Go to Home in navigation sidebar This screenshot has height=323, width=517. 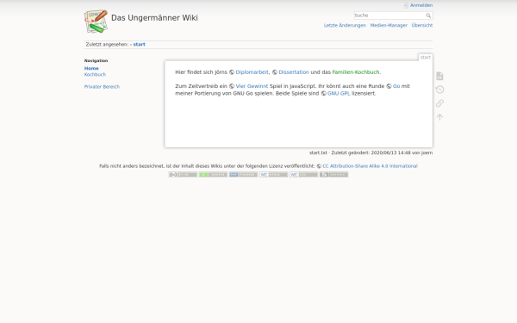pos(91,69)
